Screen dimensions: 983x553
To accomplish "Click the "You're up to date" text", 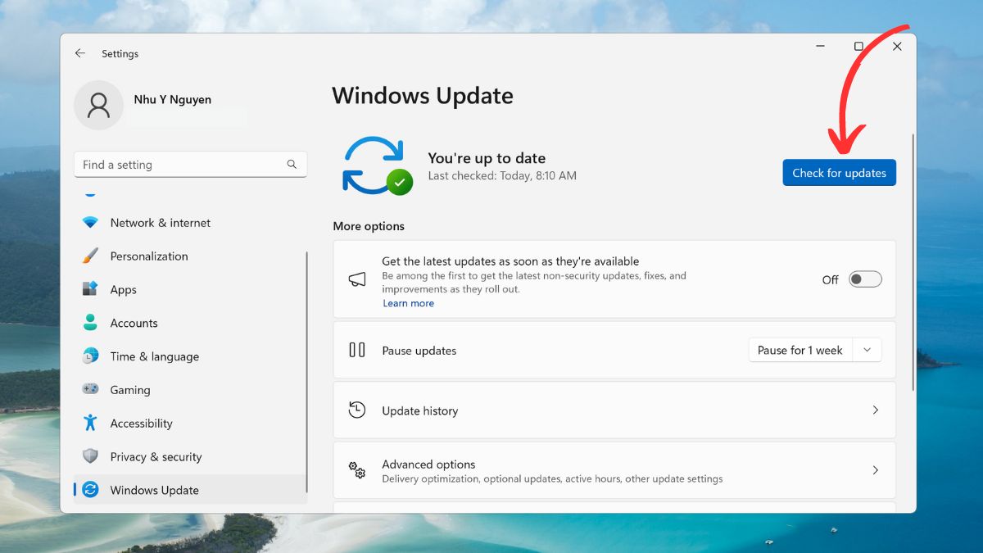I will (487, 158).
